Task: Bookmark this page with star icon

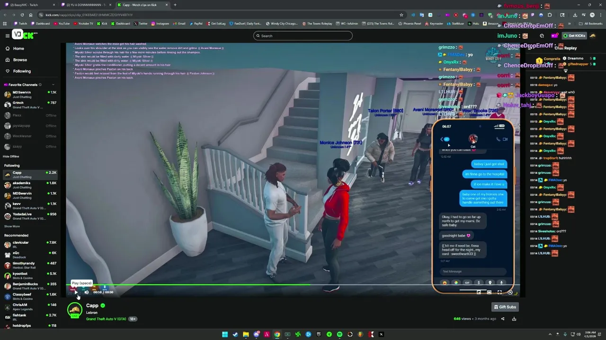Action: click(401, 15)
